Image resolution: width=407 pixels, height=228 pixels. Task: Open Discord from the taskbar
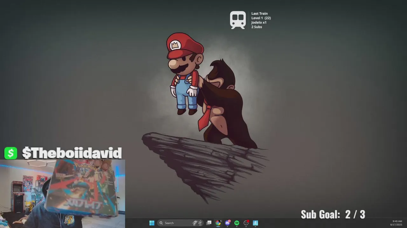(227, 223)
